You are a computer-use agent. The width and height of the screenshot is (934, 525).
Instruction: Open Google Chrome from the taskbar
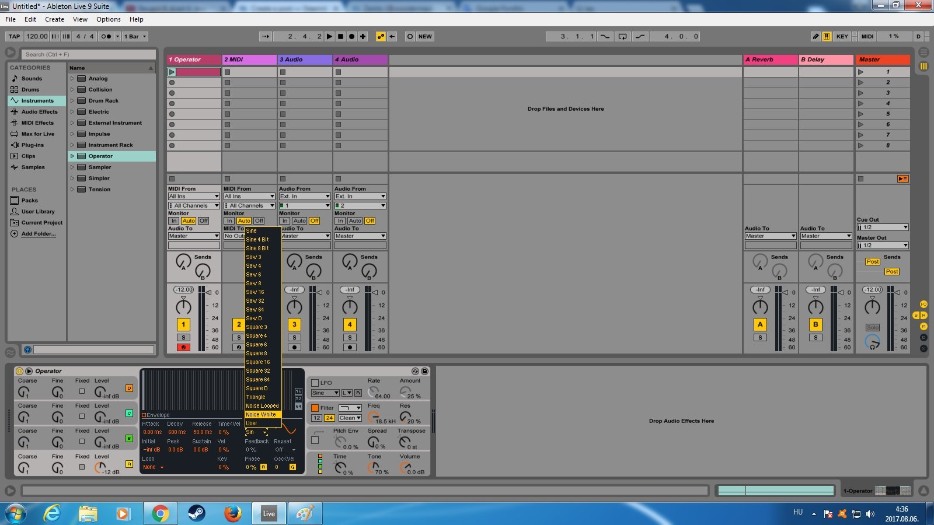click(160, 513)
